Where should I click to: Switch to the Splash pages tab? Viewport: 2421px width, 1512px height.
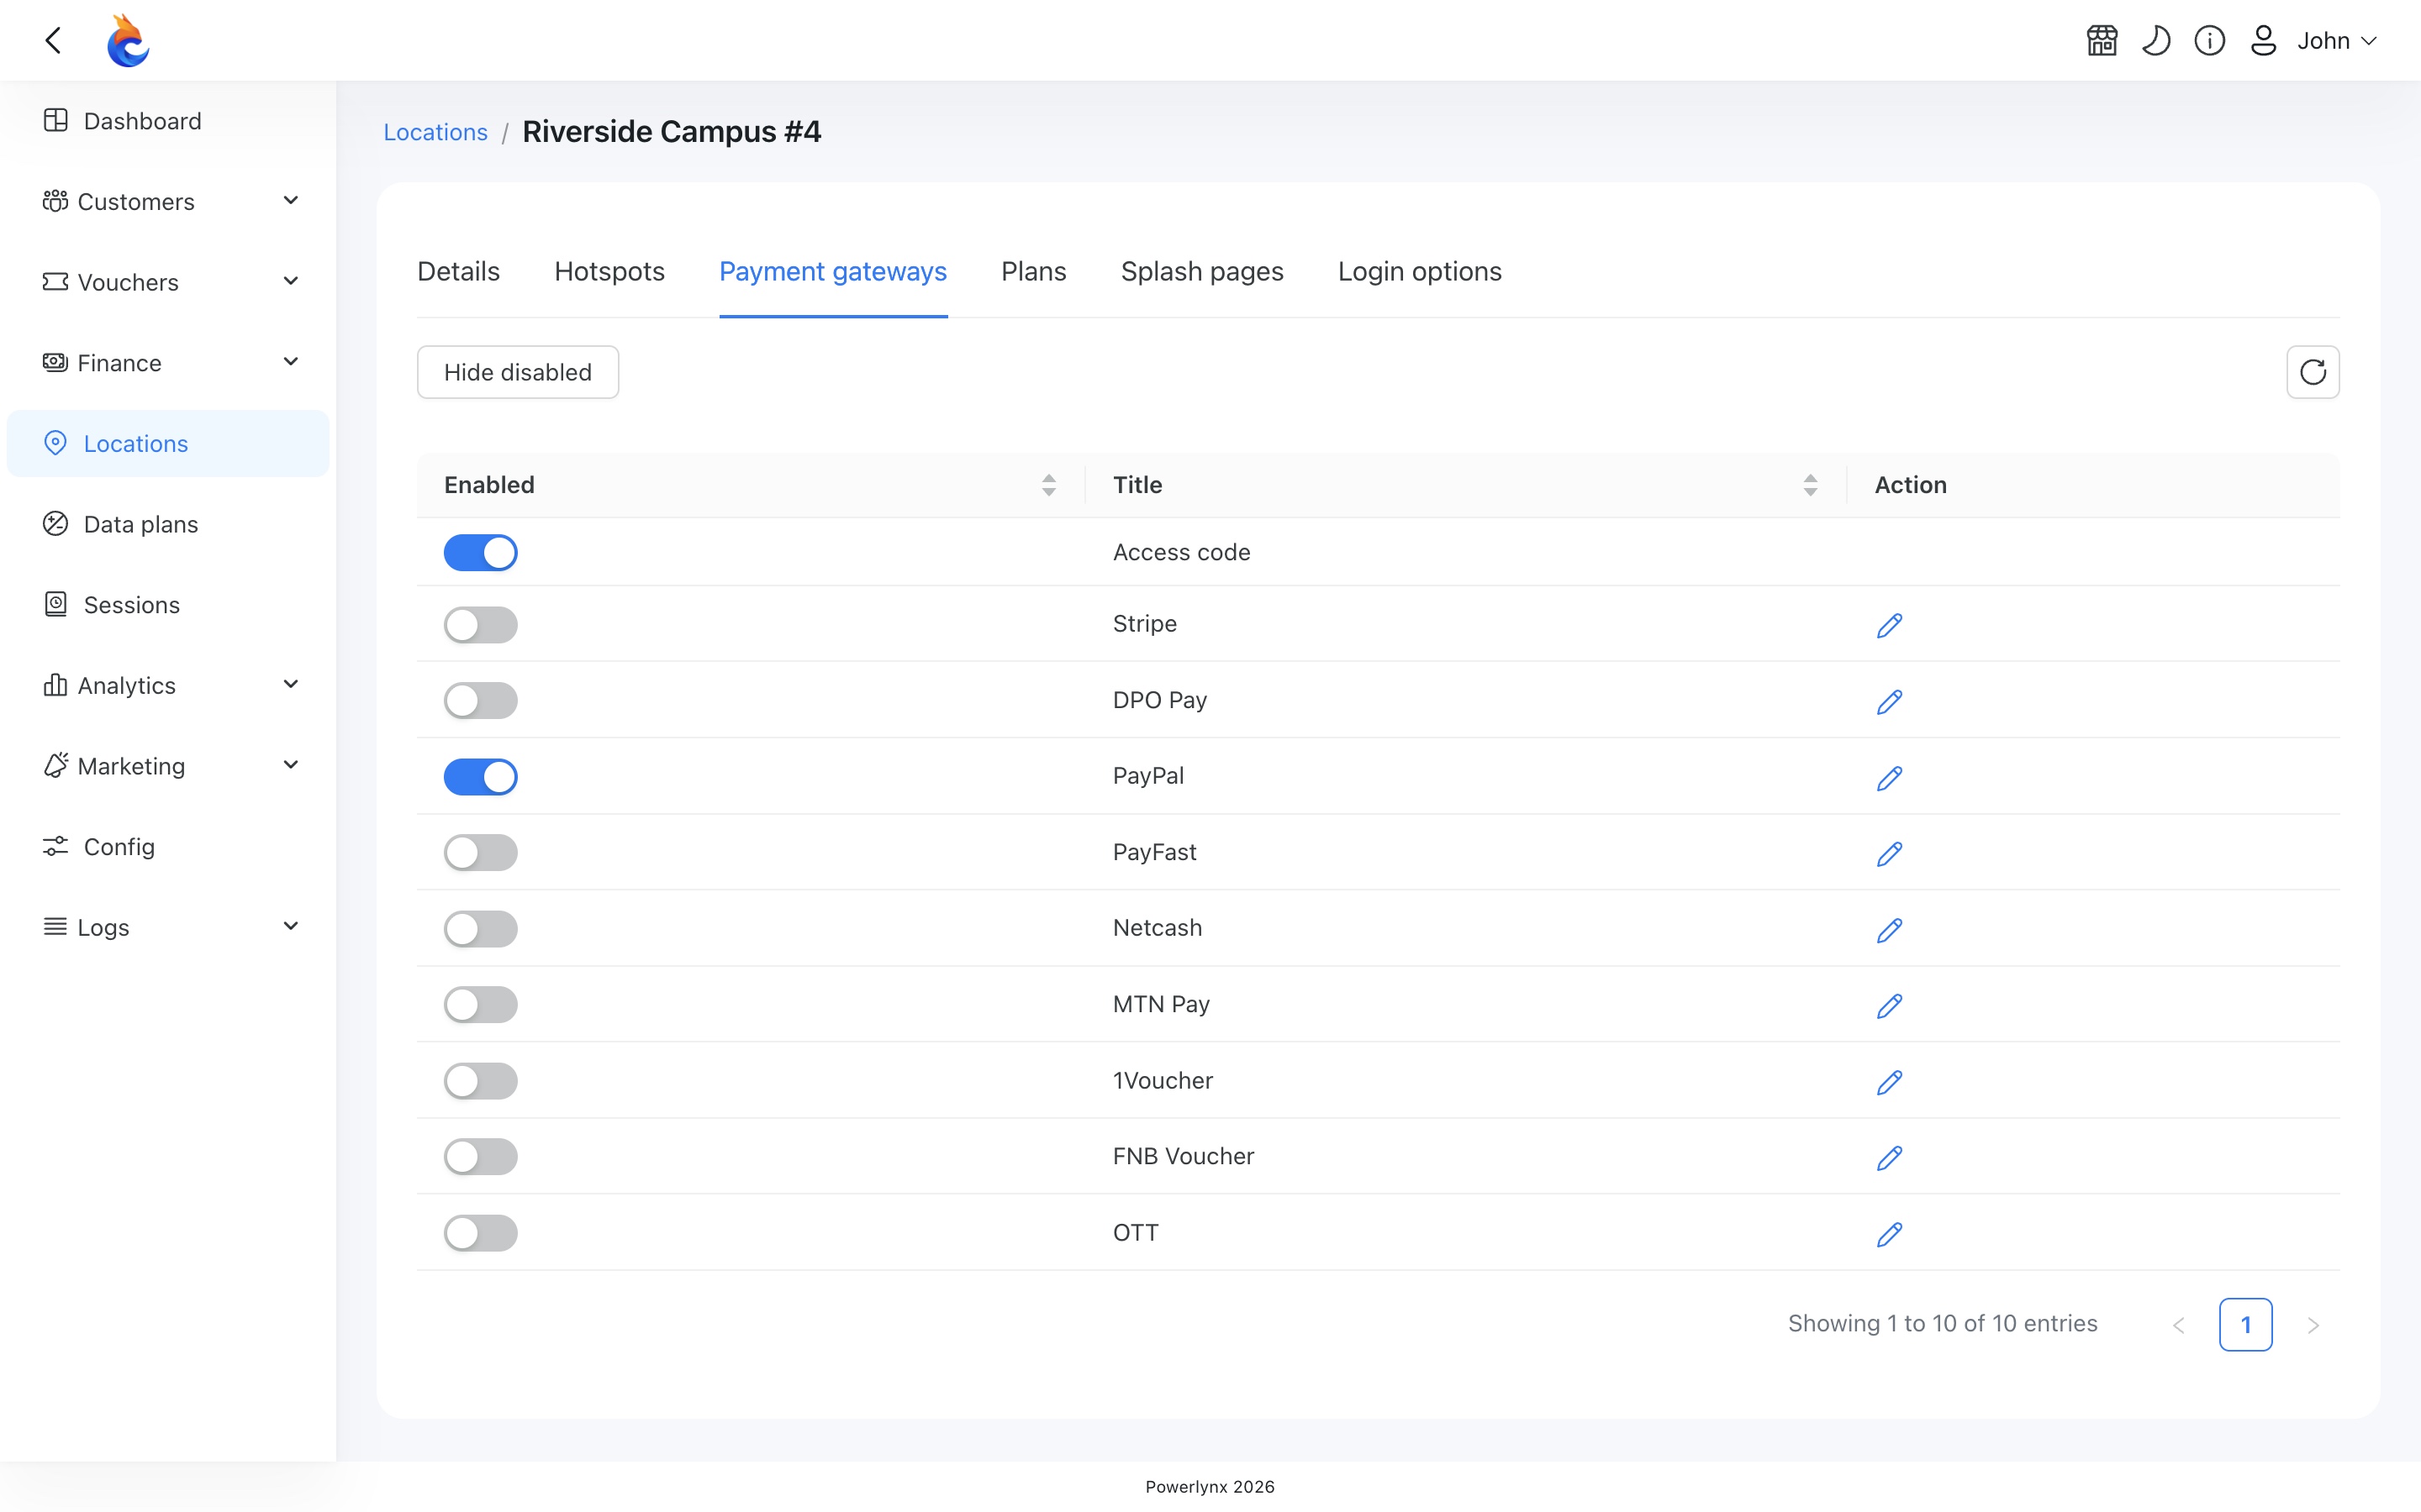[1201, 272]
